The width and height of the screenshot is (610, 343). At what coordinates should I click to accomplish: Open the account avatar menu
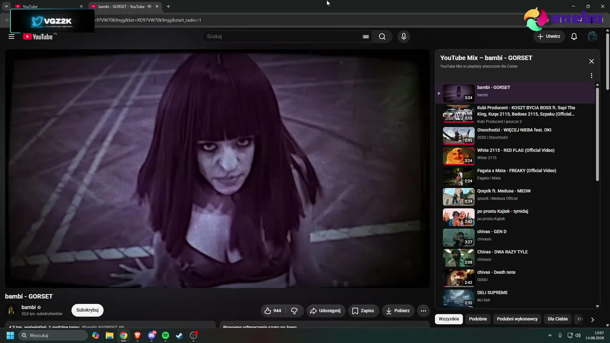(592, 37)
